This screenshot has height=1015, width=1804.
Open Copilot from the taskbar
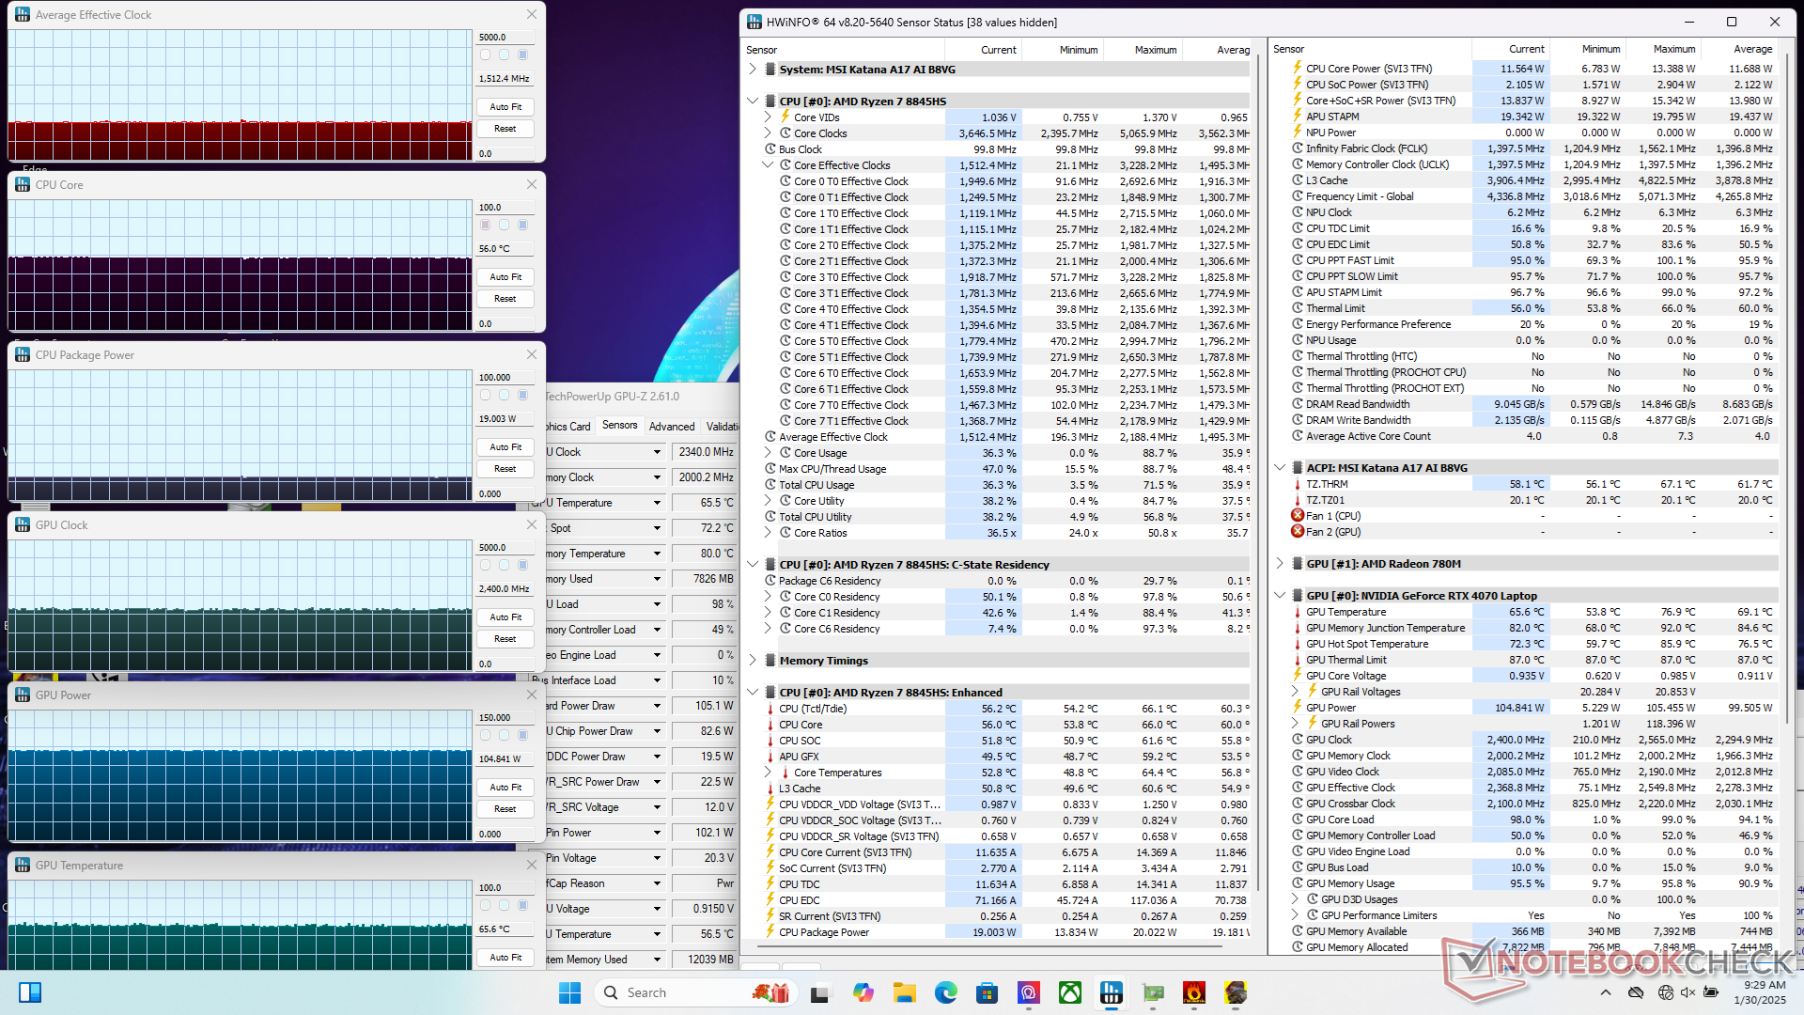tap(863, 992)
